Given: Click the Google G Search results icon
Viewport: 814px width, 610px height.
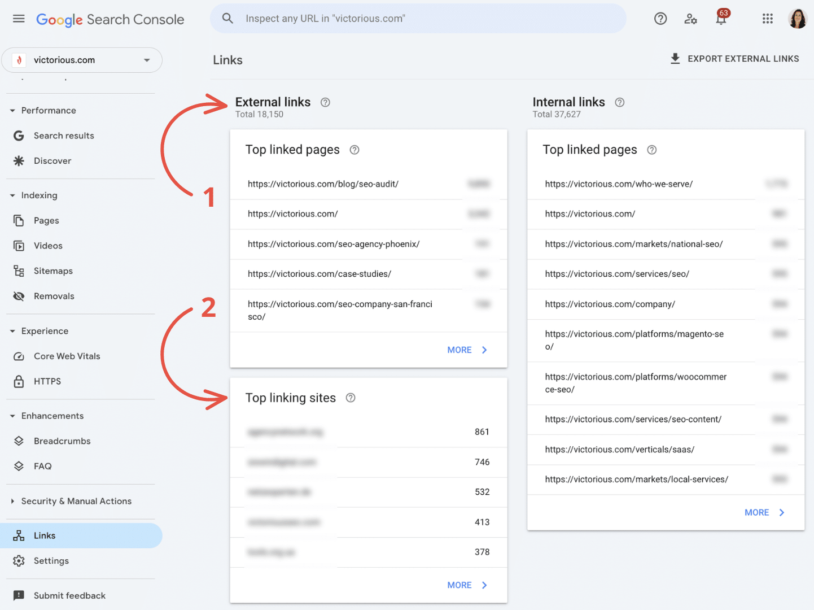Looking at the screenshot, I should pos(19,136).
